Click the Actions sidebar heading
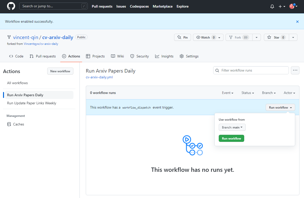This screenshot has width=304, height=198. point(12,71)
